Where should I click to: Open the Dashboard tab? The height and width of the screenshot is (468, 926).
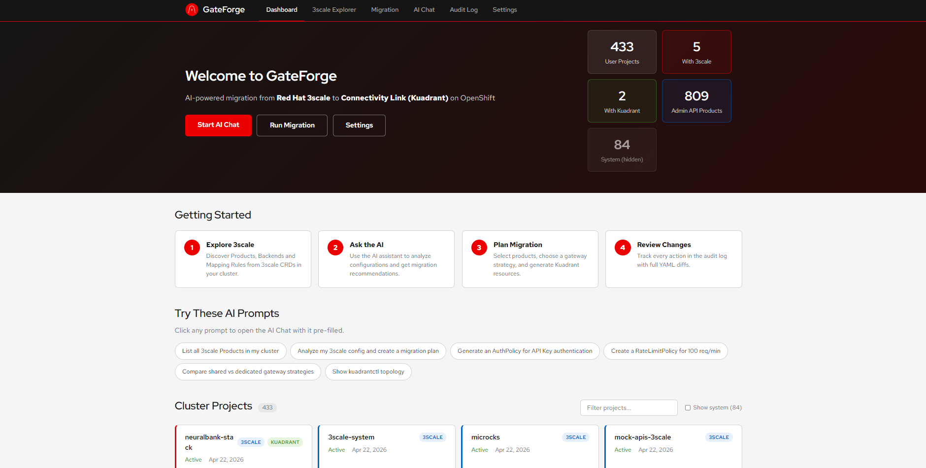(282, 10)
